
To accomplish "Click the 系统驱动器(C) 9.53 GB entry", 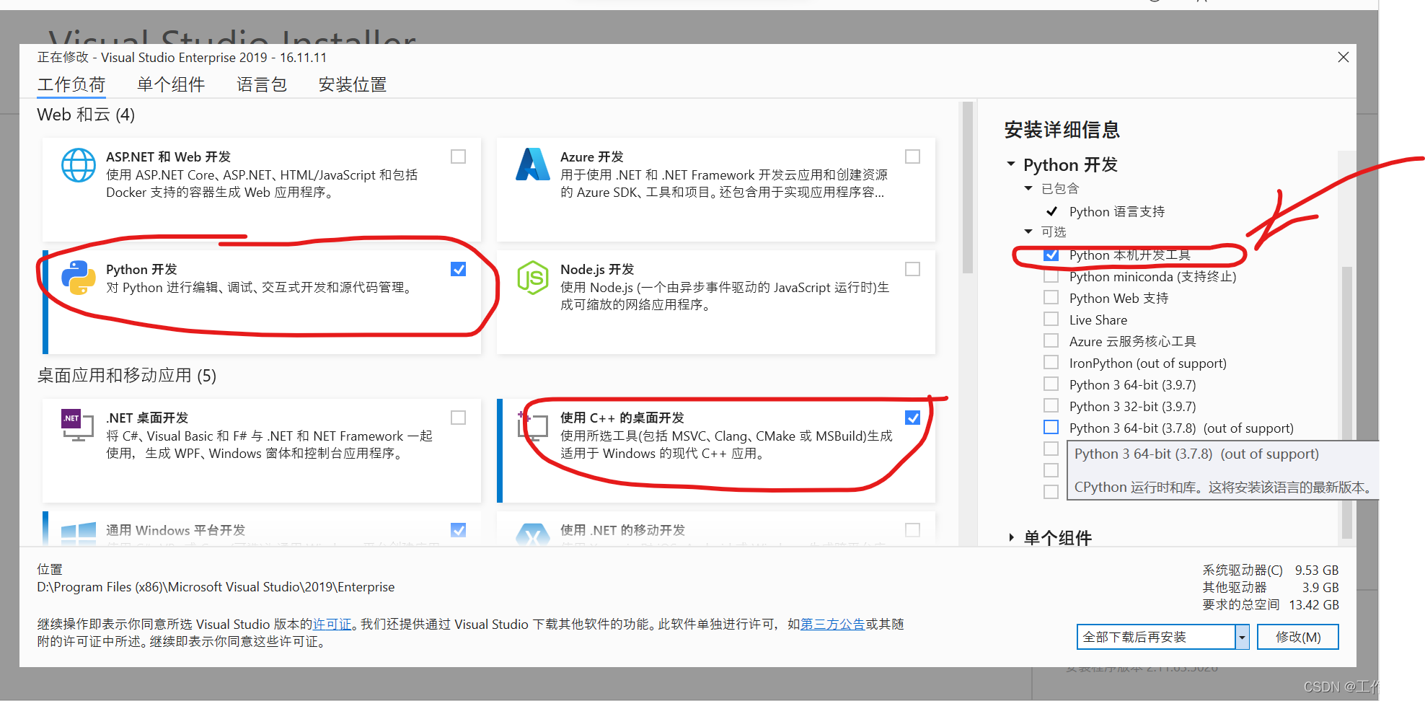I will pyautogui.click(x=1270, y=570).
